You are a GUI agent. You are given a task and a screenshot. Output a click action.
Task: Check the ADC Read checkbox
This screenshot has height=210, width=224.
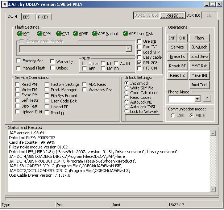84,84
